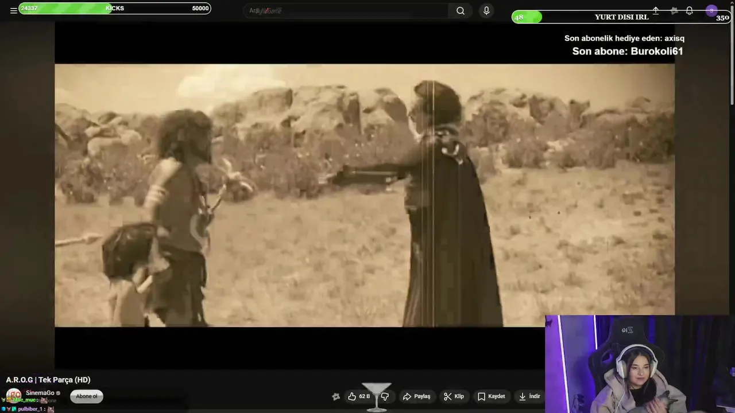Click the KICKS goal progress bar
Screen dimensions: 735x413
coord(115,8)
